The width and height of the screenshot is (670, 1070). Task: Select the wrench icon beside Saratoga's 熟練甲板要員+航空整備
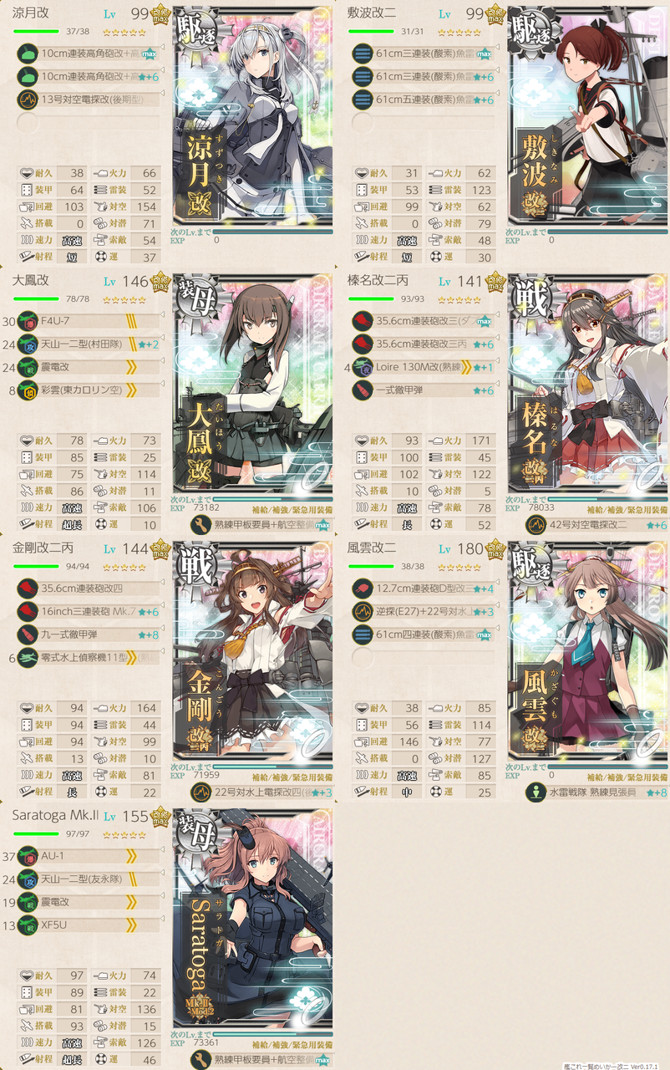200,1060
